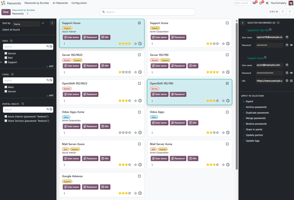Open the Passwords breadcrumb kebab menu
The height and width of the screenshot is (200, 294).
[27, 14]
